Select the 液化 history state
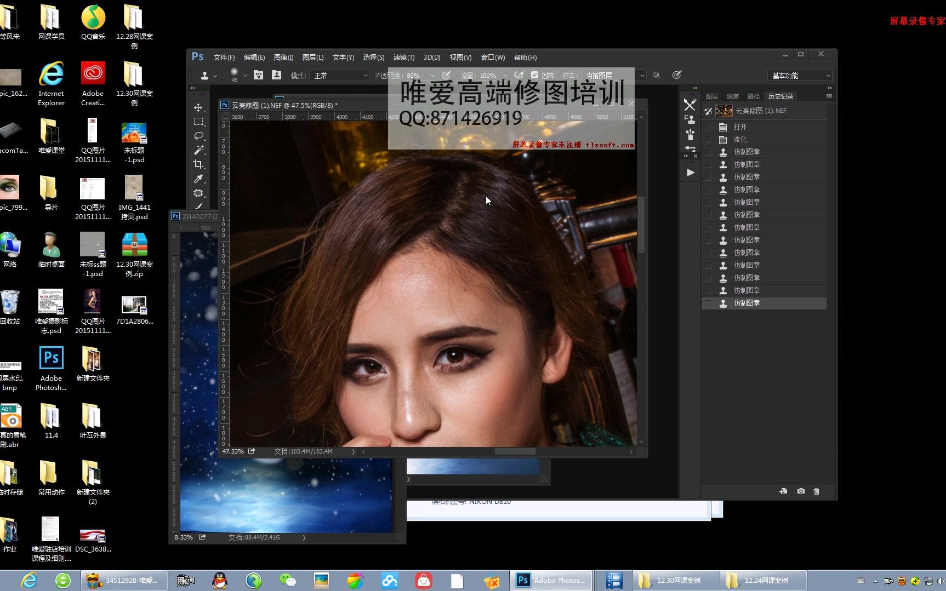 764,139
